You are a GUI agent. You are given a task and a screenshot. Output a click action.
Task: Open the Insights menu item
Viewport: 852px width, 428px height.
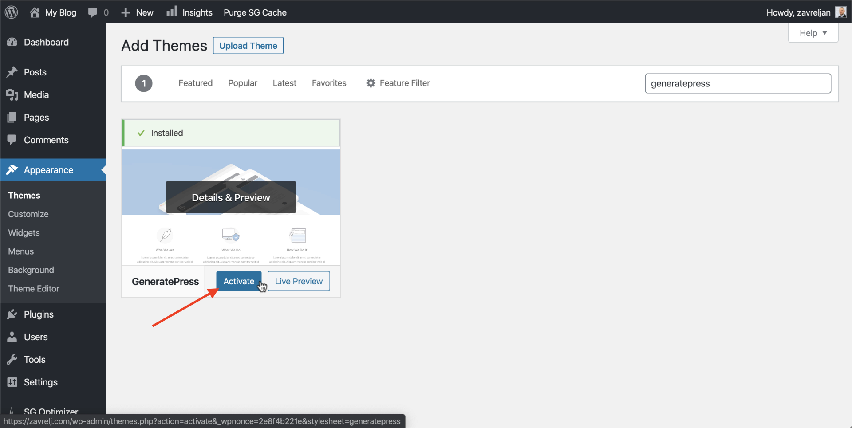[189, 12]
